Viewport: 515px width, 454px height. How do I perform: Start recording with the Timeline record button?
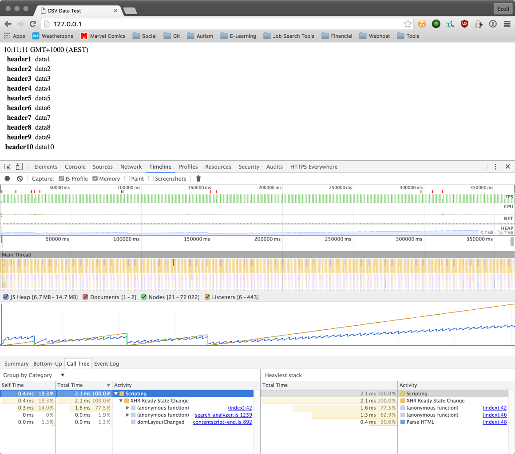point(7,178)
